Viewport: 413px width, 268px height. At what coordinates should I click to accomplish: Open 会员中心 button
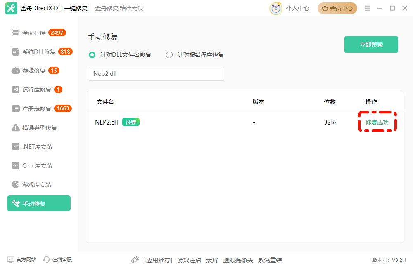coord(337,8)
